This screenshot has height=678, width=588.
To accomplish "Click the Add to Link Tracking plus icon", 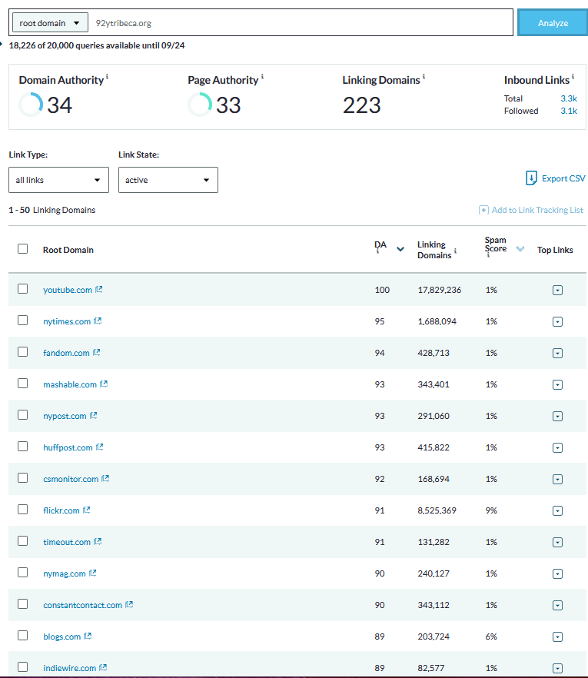I will pos(483,210).
